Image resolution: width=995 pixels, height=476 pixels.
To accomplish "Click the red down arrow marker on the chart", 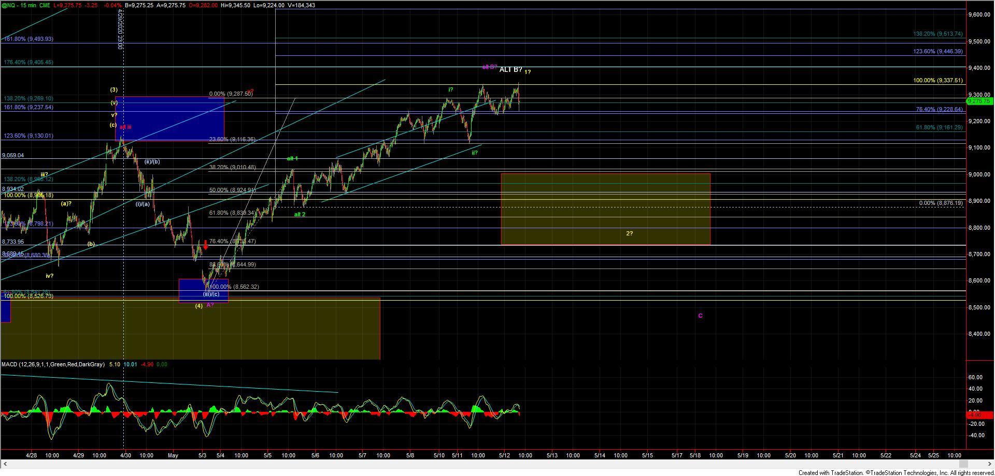I will click(x=206, y=244).
